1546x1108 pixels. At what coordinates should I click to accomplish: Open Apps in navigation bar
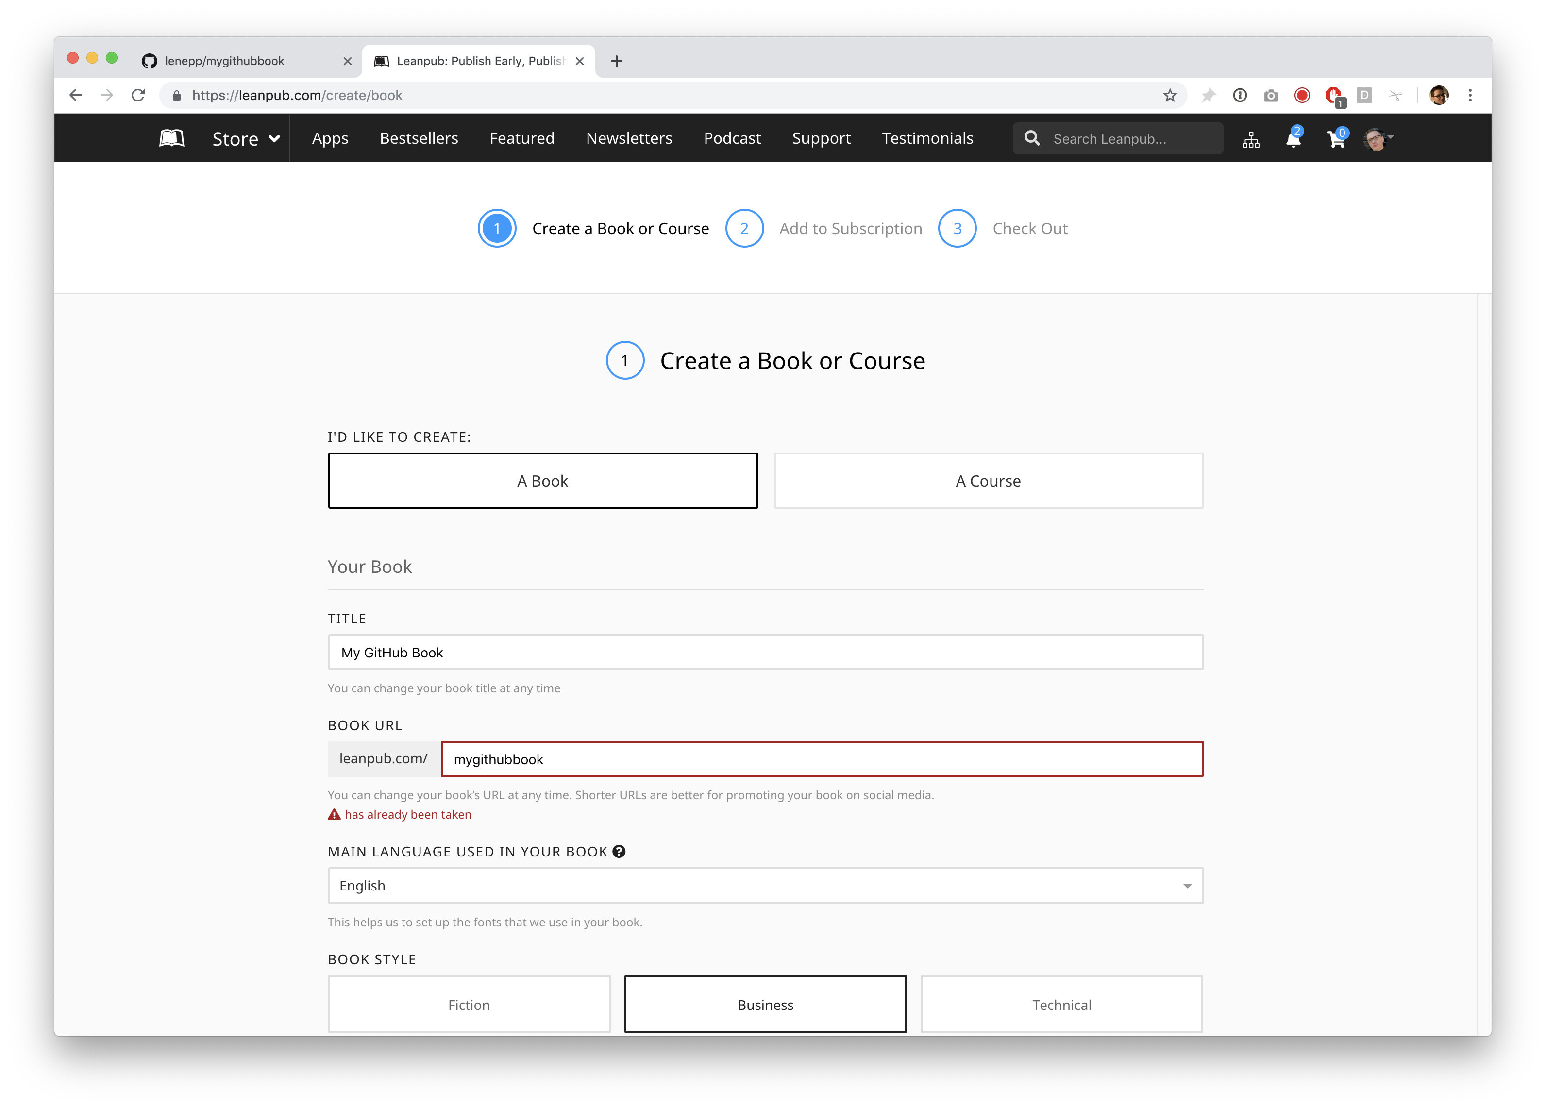coord(330,138)
